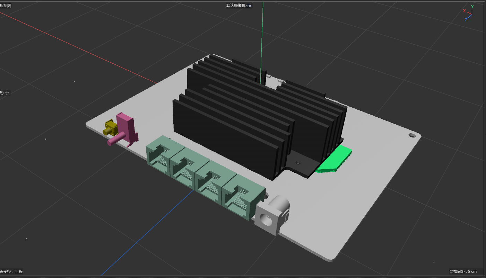Click the 工程 transform status text
This screenshot has width=486, height=278.
[19, 271]
